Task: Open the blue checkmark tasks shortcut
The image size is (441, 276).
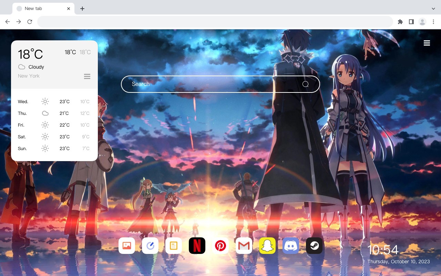Action: tap(150, 246)
